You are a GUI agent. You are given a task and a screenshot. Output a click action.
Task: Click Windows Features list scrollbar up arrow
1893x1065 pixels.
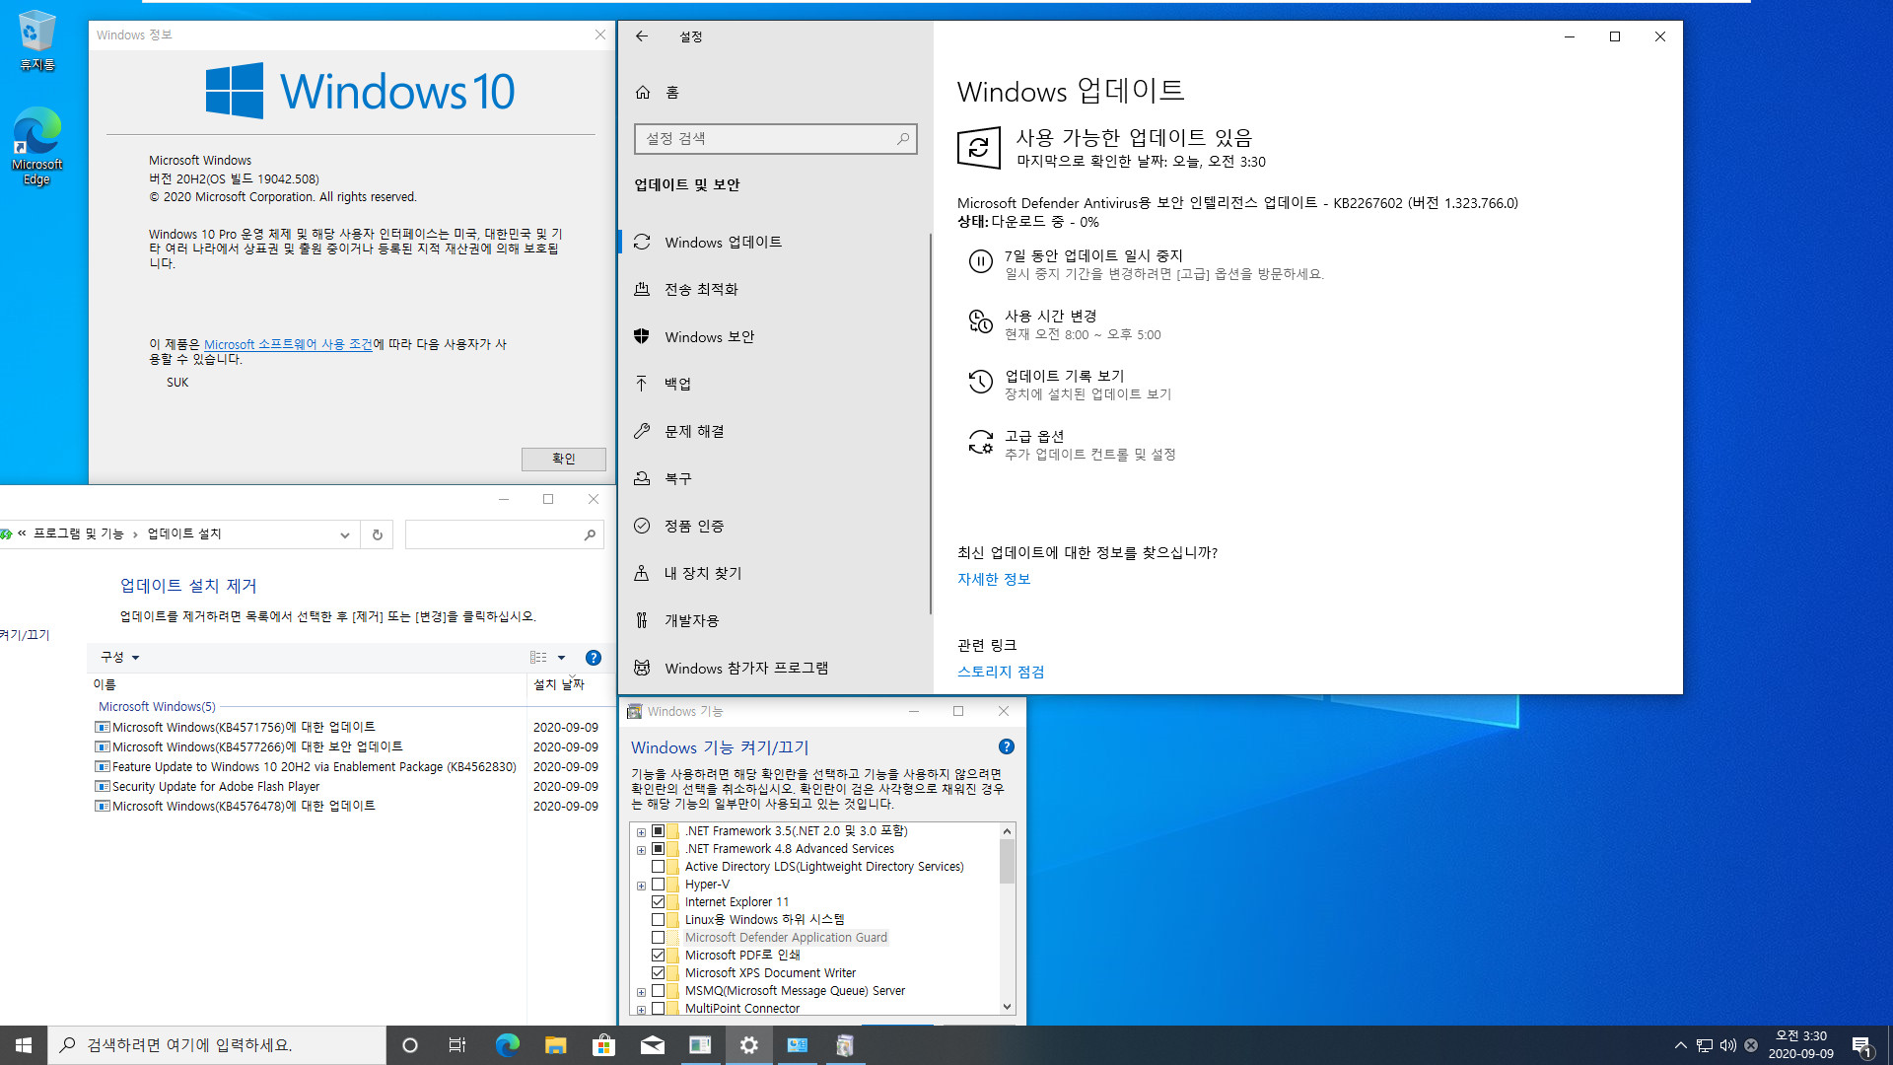1007,831
